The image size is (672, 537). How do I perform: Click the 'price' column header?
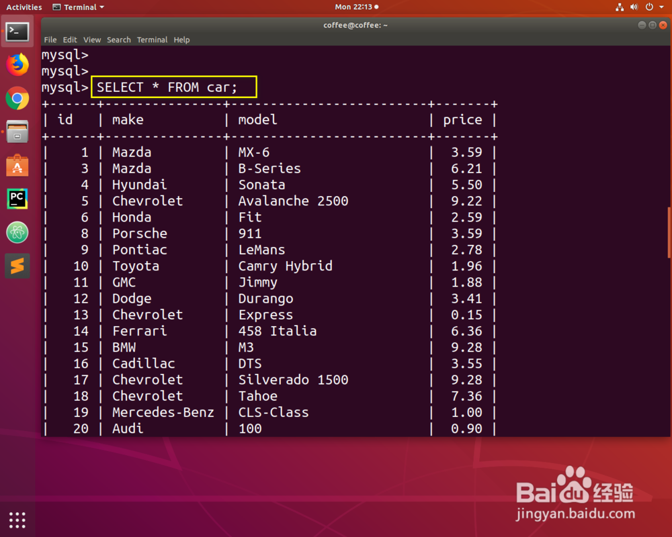pos(462,120)
